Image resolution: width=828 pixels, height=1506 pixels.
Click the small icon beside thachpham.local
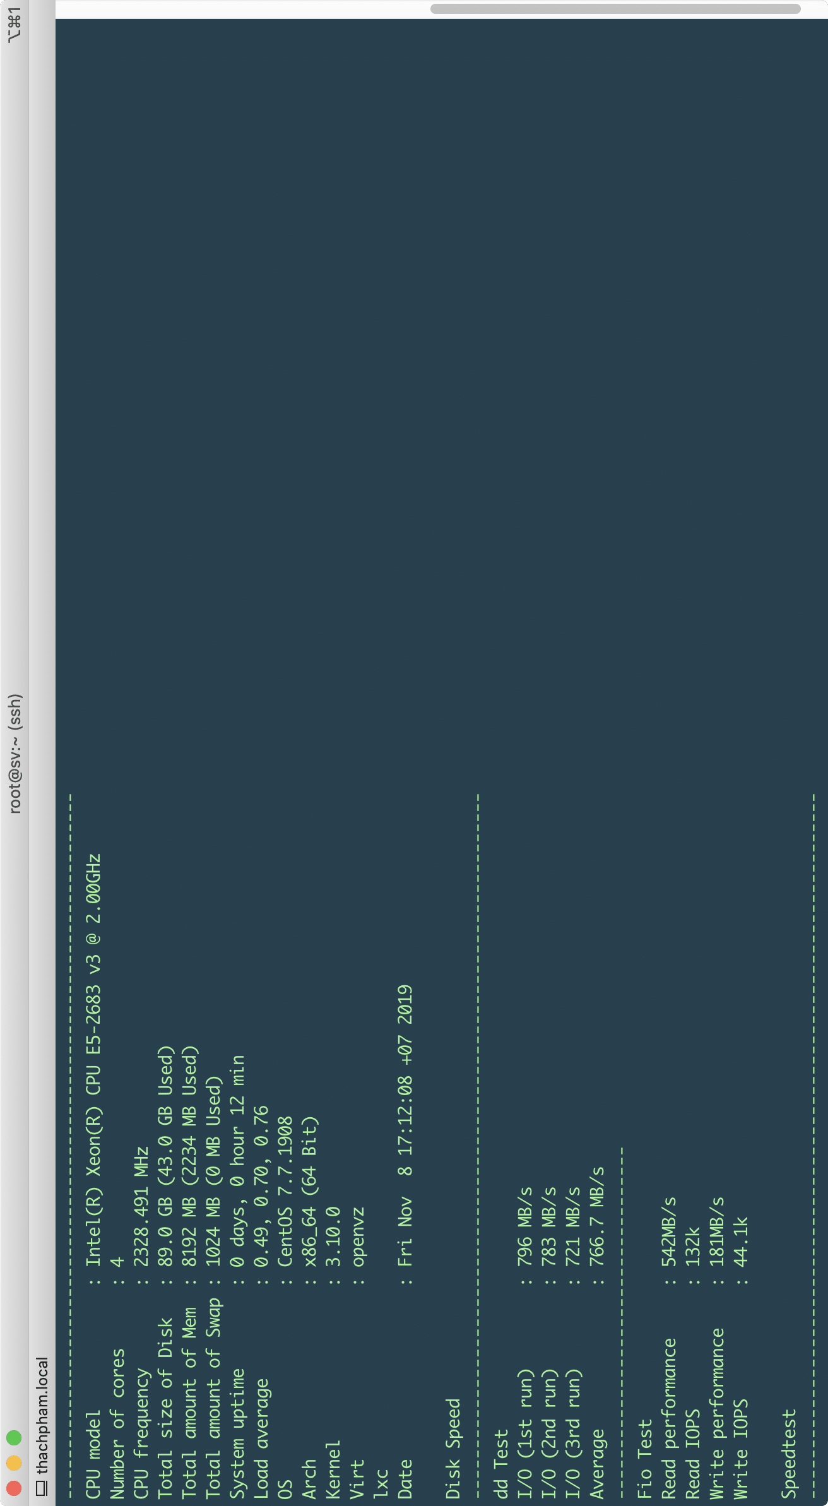tap(42, 1488)
